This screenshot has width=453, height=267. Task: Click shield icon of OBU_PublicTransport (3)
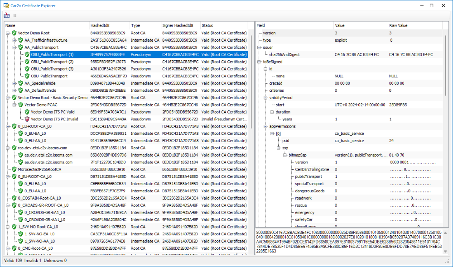27,69
